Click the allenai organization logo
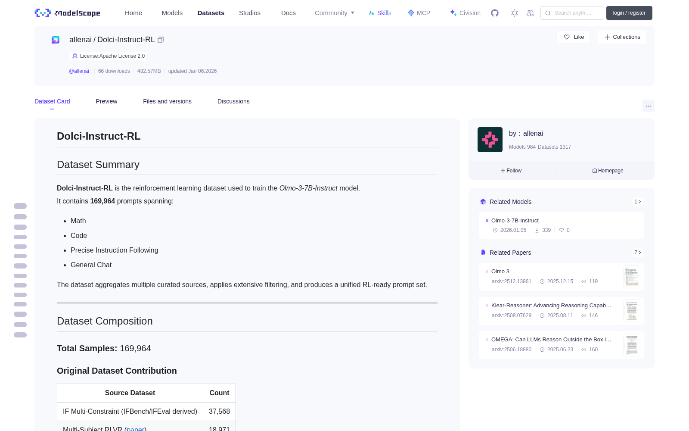This screenshot has width=689, height=431. (x=490, y=140)
